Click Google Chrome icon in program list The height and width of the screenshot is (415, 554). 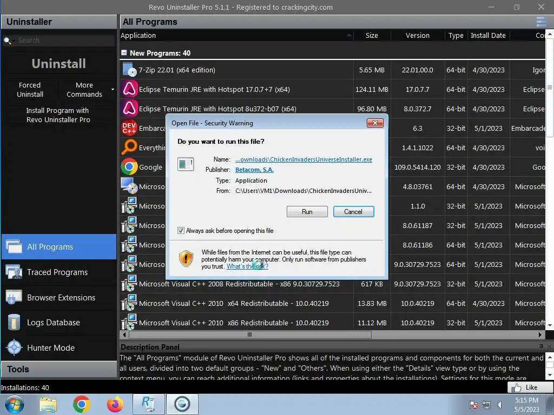129,167
